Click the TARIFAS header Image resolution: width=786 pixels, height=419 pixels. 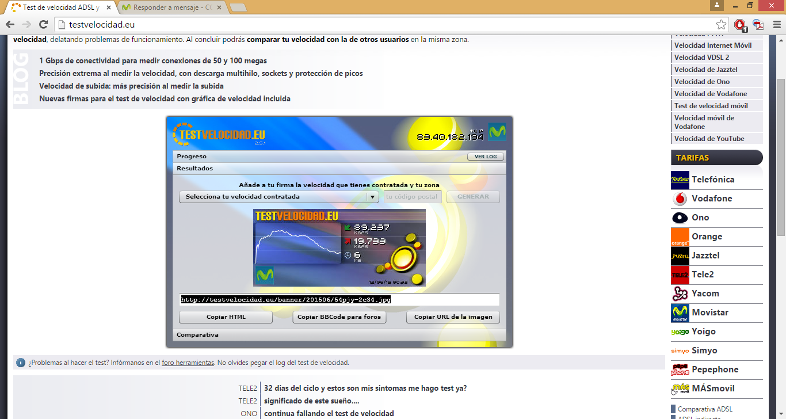(x=717, y=158)
